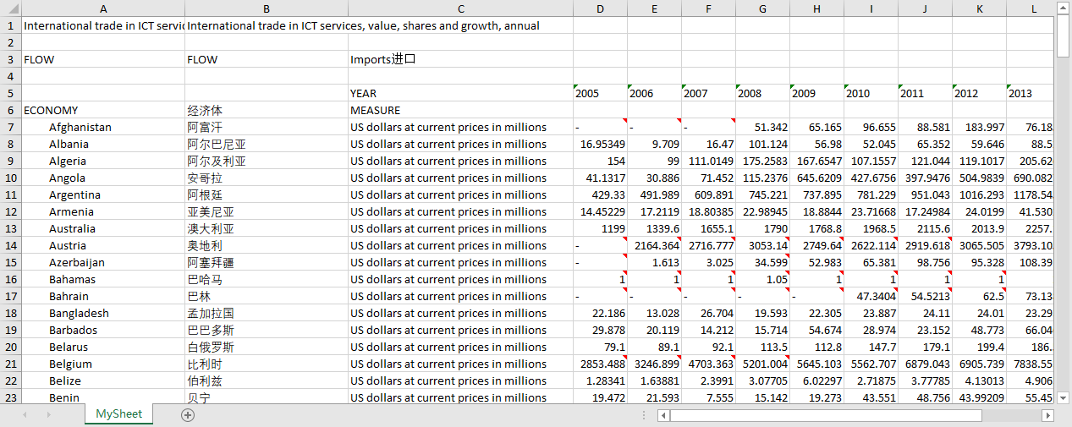Select the 2008 year header cell
1072x427 pixels.
pyautogui.click(x=762, y=93)
